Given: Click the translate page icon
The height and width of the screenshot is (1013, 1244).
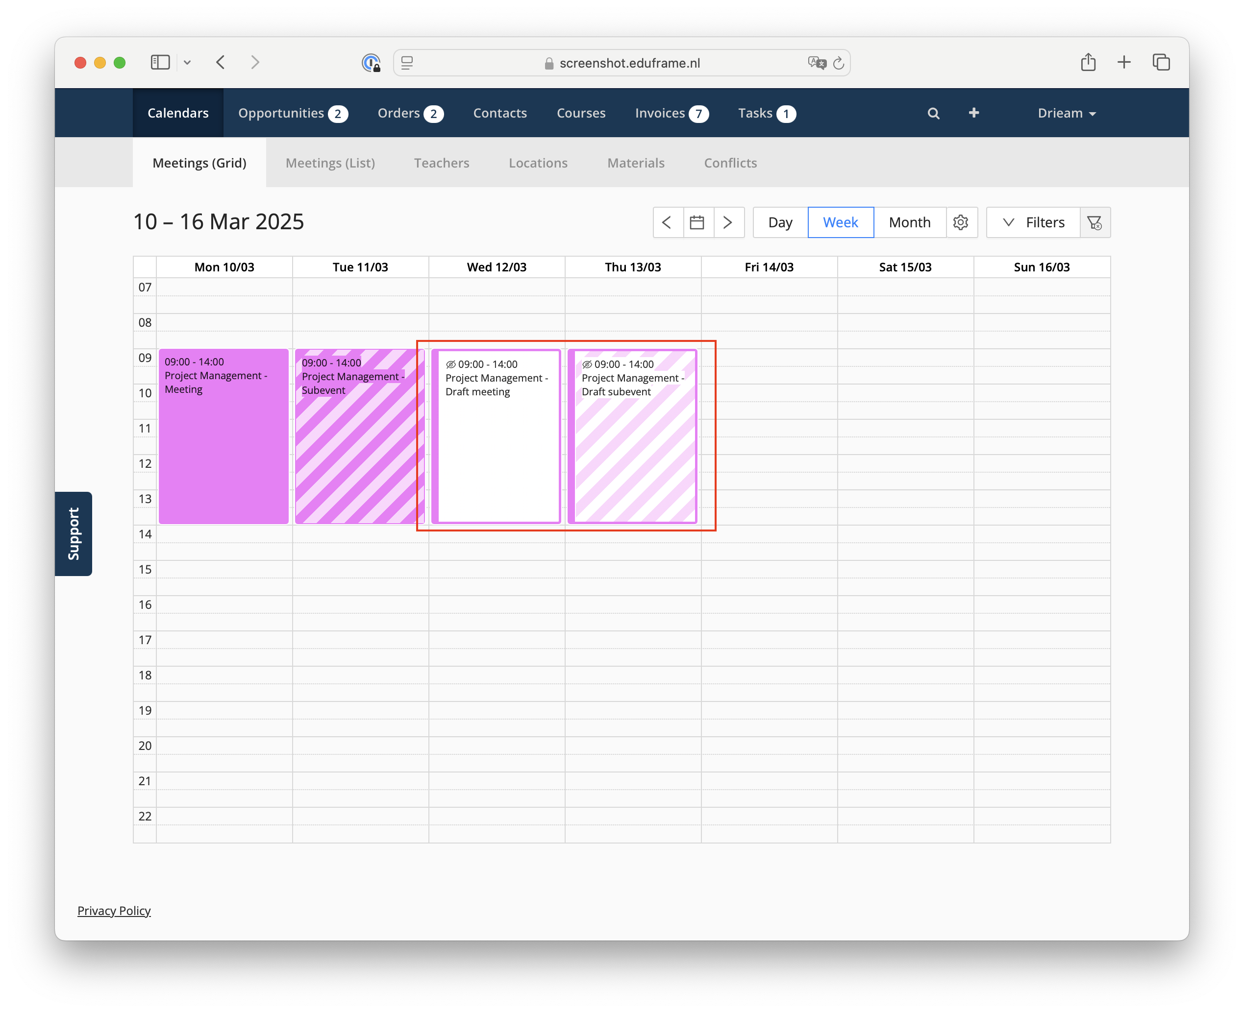Looking at the screenshot, I should pos(817,63).
